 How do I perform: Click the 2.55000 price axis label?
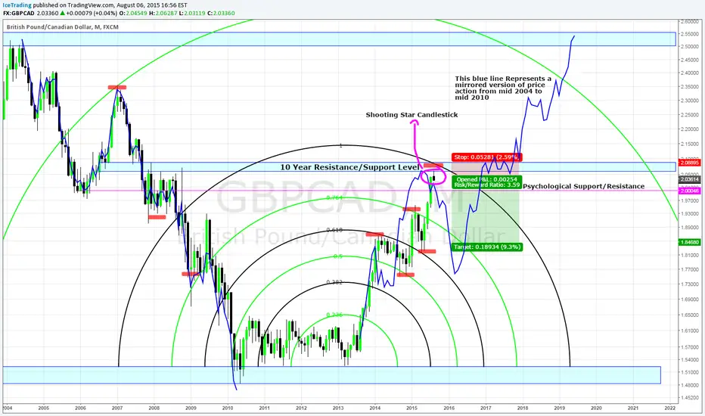[690, 34]
